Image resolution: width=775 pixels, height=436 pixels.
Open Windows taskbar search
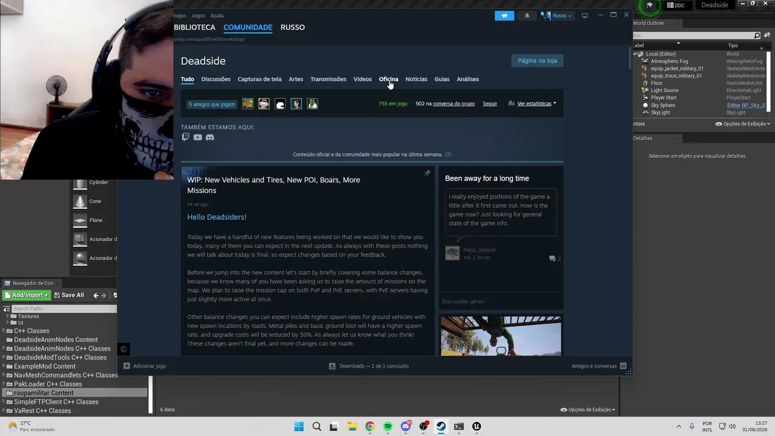tap(317, 426)
